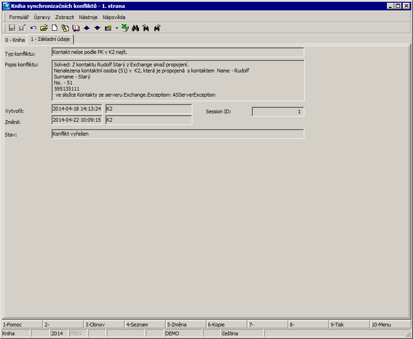
Task: Open the Úpravy menu
Action: click(x=42, y=17)
